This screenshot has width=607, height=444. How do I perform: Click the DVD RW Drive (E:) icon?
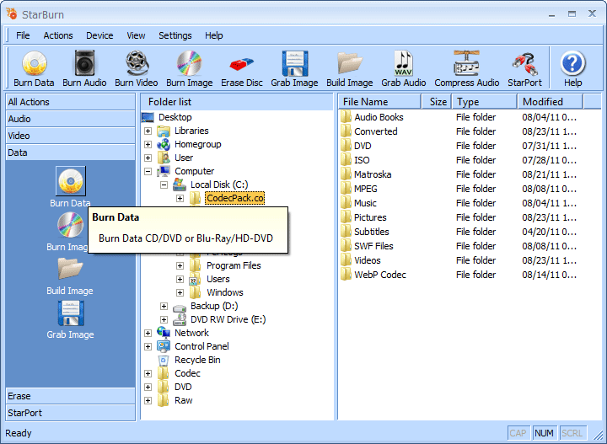tap(180, 319)
